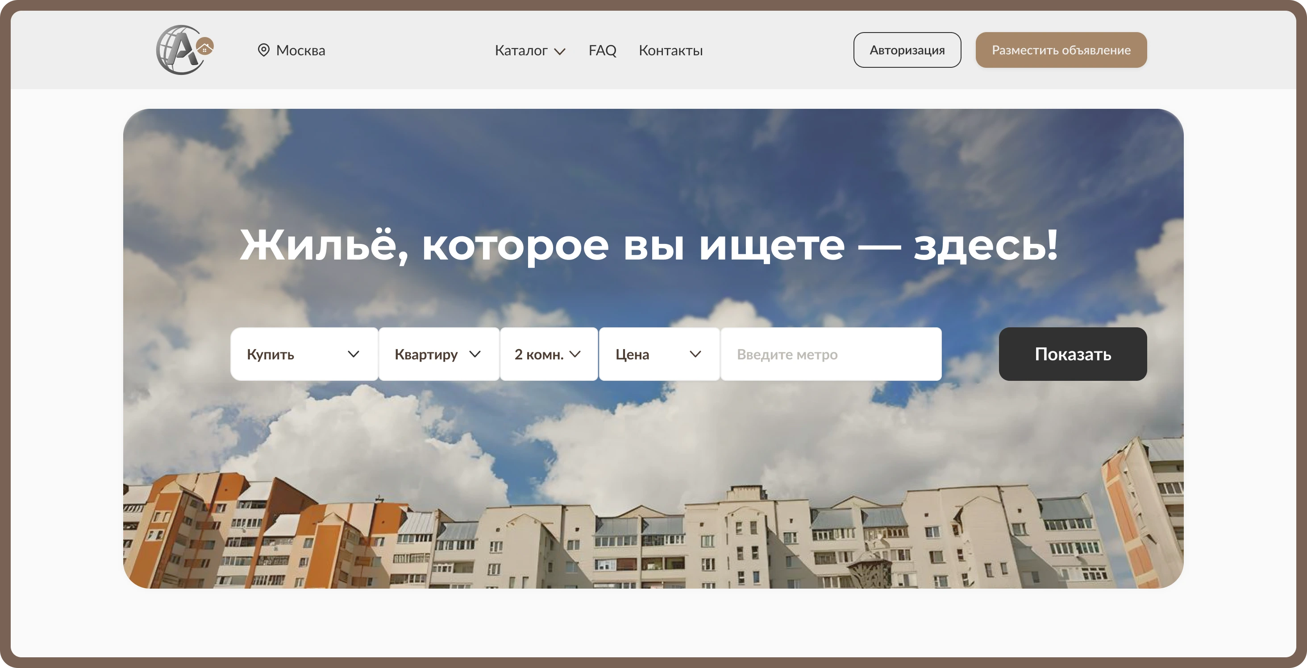Click the Авторизация button
The height and width of the screenshot is (668, 1307).
(907, 49)
